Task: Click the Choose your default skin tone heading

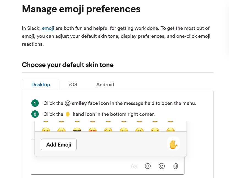Action: coord(68,65)
